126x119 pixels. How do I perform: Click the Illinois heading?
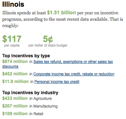(13, 4)
